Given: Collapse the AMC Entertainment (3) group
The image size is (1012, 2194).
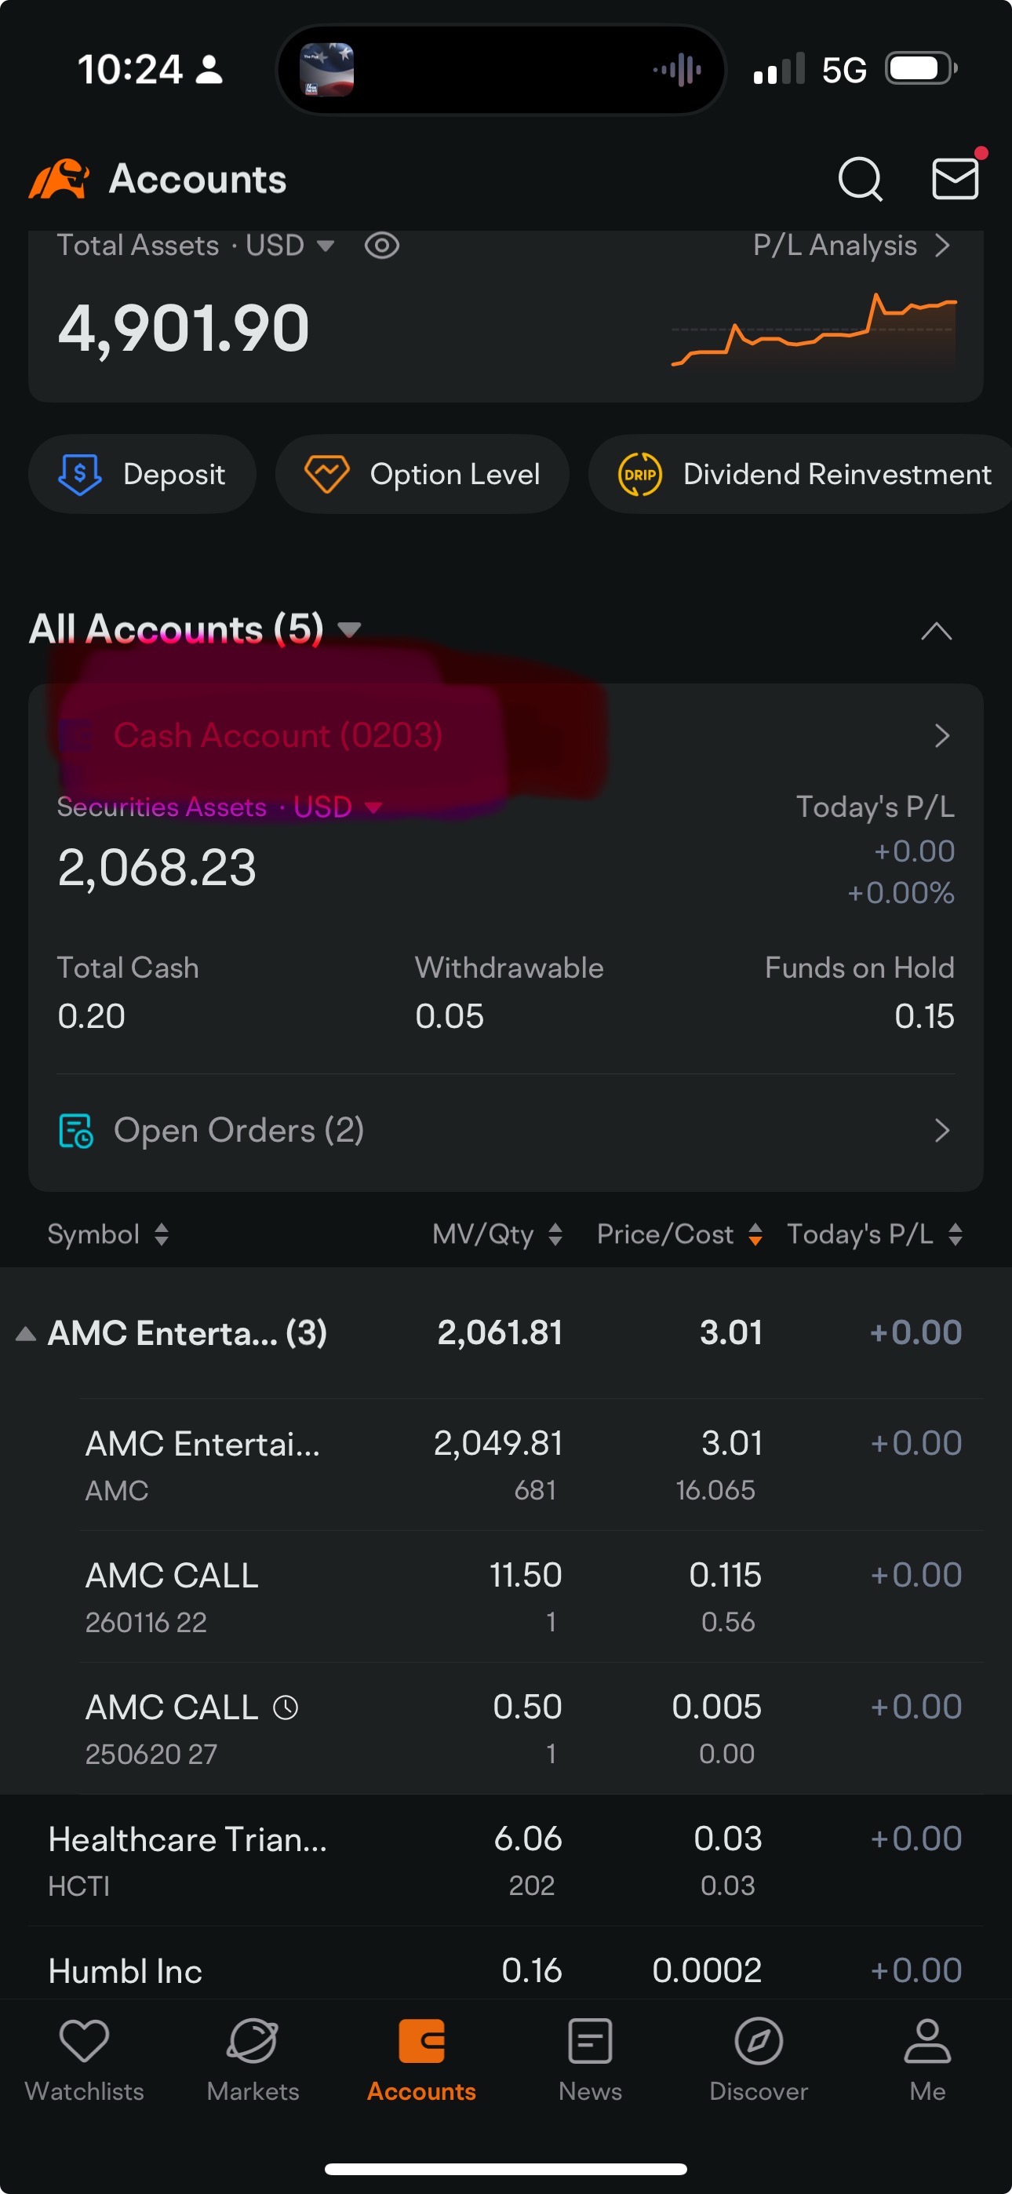Looking at the screenshot, I should 26,1333.
